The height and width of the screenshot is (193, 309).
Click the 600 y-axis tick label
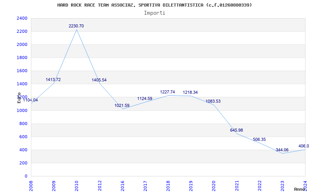click(24, 137)
